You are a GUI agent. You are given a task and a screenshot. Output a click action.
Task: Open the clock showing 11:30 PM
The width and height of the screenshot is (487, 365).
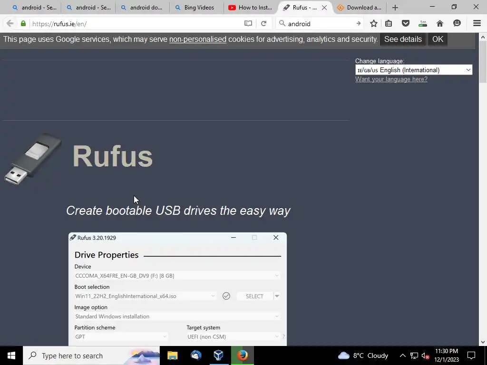[447, 355]
